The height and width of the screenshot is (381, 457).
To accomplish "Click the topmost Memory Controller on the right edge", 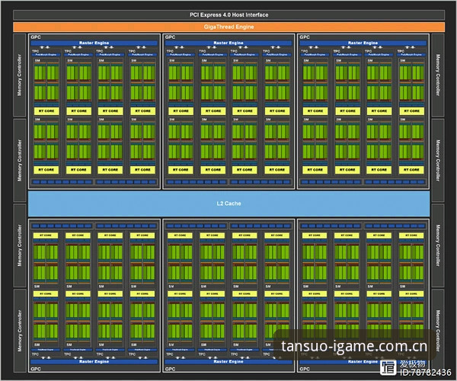I will 438,75.
